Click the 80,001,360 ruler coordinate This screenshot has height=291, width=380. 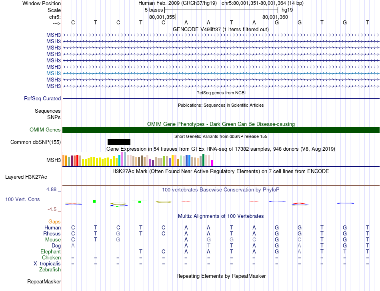[275, 17]
